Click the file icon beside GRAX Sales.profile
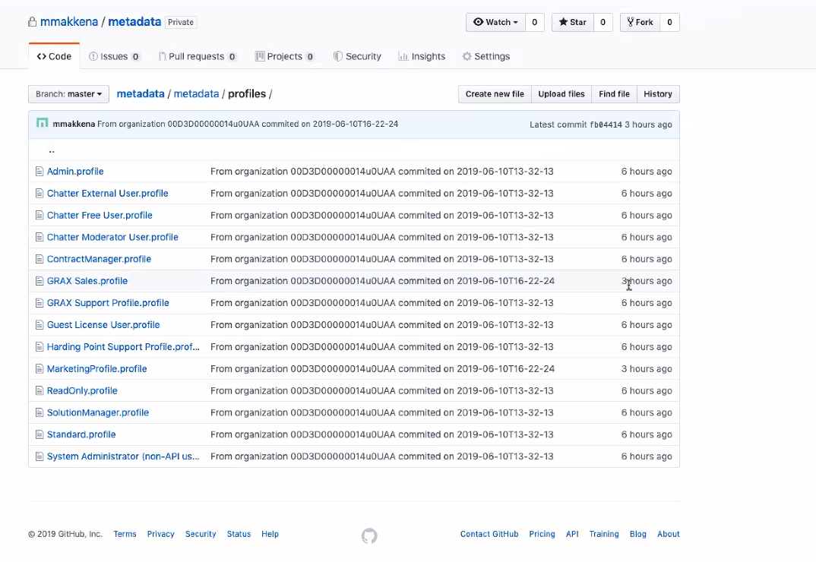This screenshot has height=562, width=816. pos(39,281)
